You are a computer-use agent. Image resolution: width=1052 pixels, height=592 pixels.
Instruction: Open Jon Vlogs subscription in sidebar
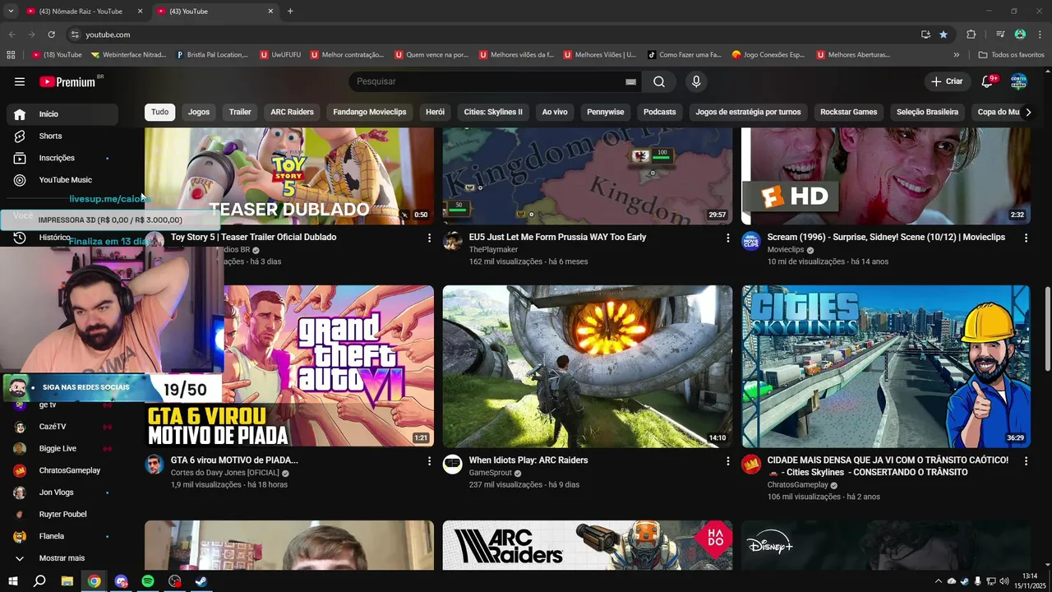click(62, 493)
